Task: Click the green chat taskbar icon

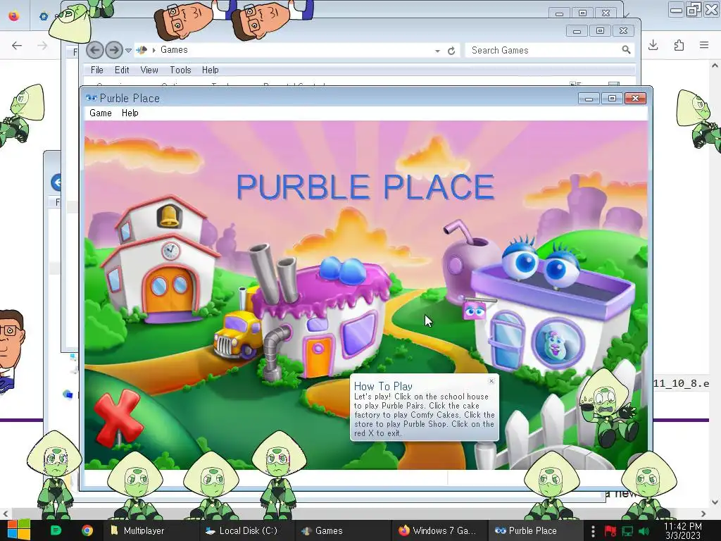Action: pyautogui.click(x=56, y=530)
